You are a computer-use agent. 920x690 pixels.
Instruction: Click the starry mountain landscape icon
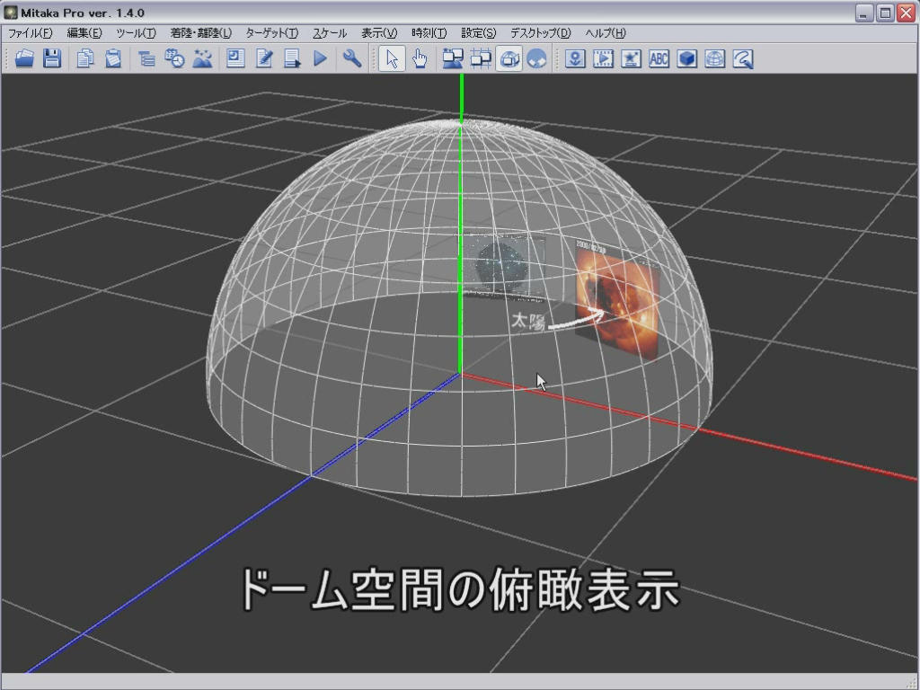tap(202, 58)
